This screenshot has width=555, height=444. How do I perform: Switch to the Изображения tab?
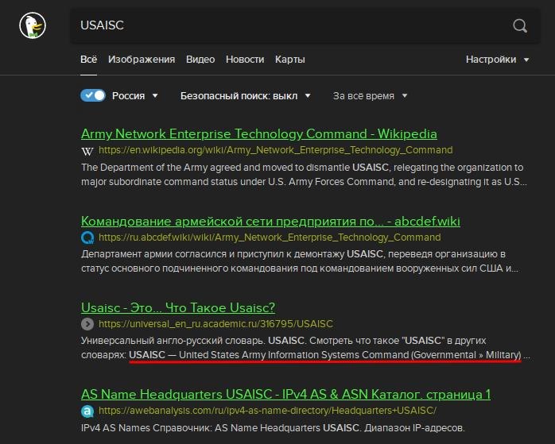pyautogui.click(x=142, y=60)
